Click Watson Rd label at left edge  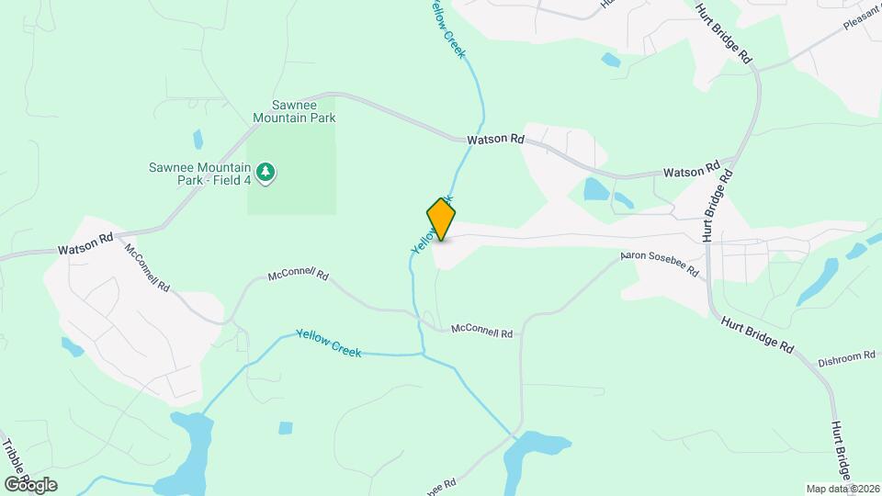pos(85,244)
